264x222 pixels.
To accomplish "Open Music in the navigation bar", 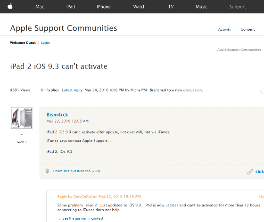I will 201,7.
